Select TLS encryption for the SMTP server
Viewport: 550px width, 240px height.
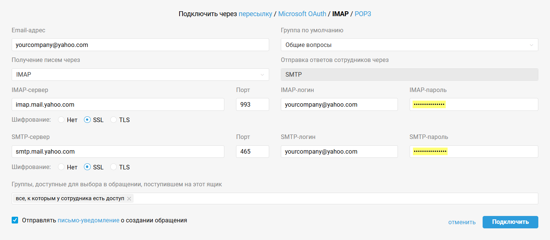113,167
